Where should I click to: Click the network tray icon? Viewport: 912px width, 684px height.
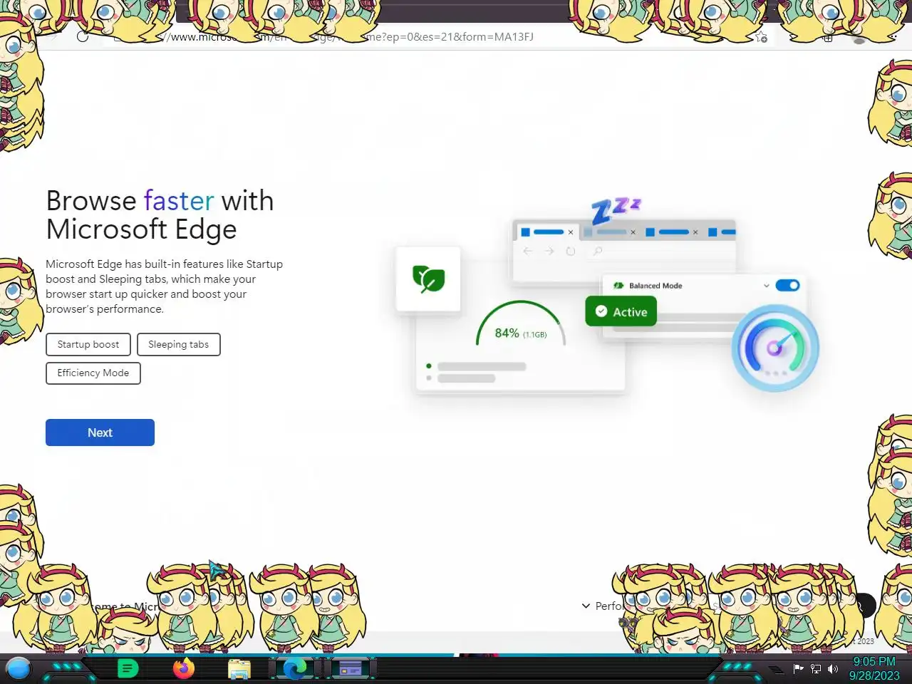(816, 668)
